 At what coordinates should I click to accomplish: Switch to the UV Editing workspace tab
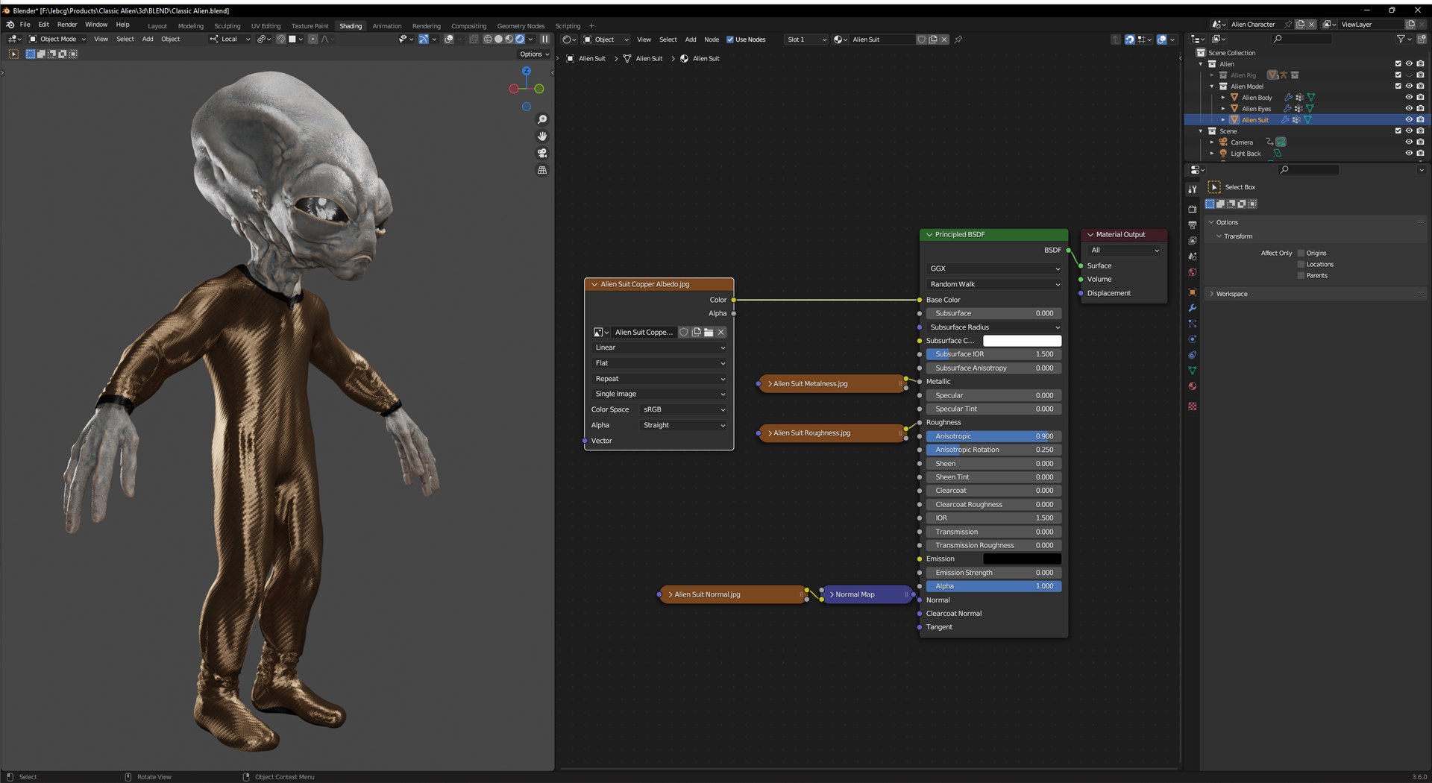pos(266,26)
